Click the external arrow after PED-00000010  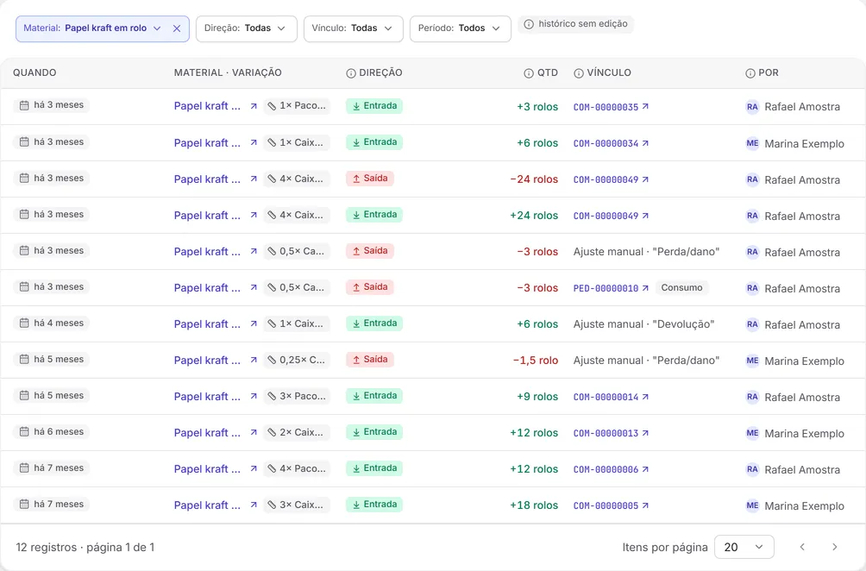coord(645,288)
